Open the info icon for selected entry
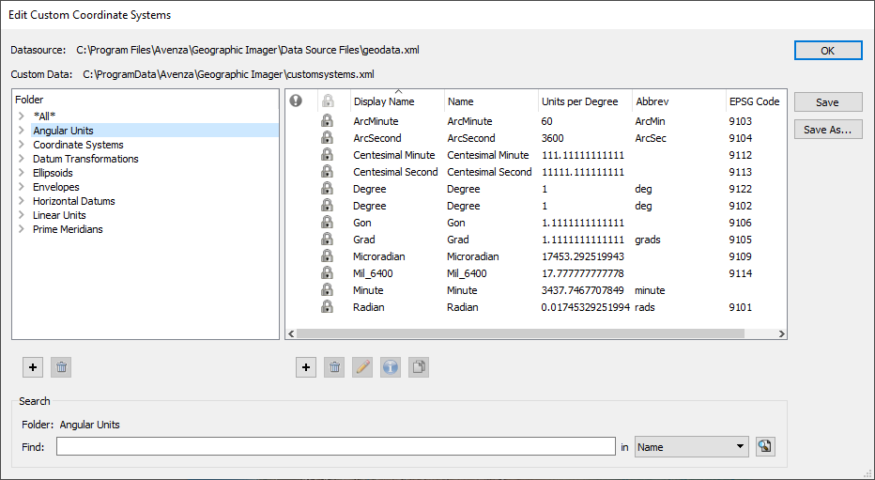The height and width of the screenshot is (480, 875). coord(391,367)
